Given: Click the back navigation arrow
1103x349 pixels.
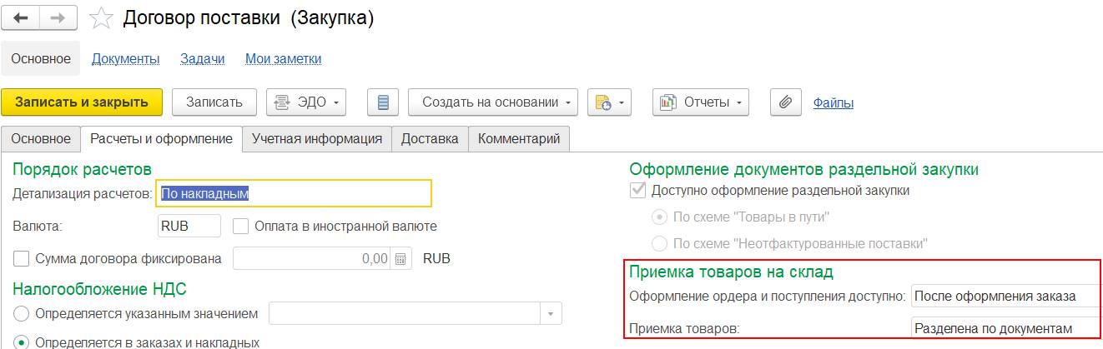Looking at the screenshot, I should click(20, 19).
